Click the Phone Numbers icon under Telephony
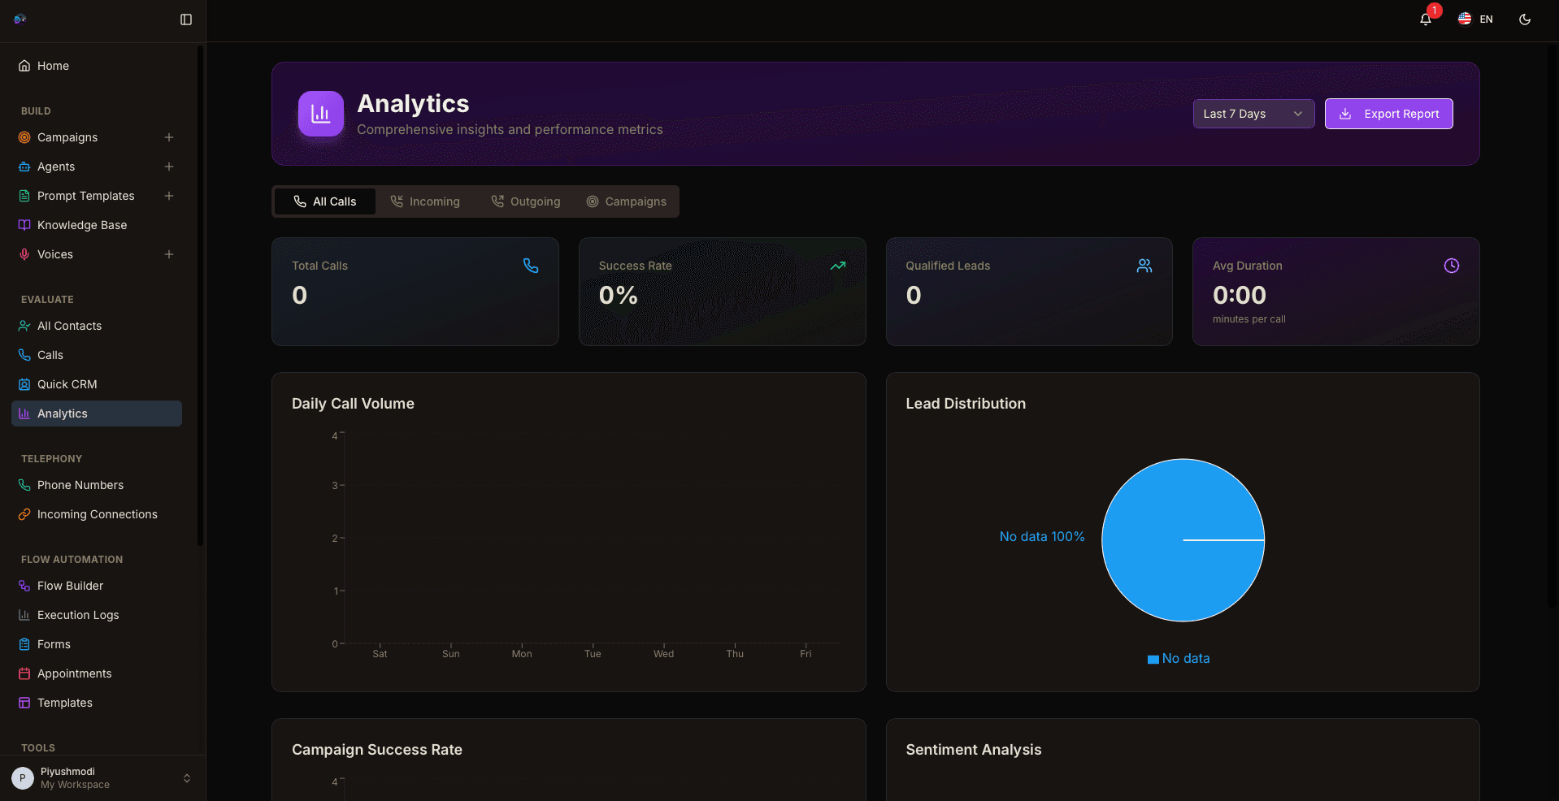Screen dimensions: 1559x801 [24, 485]
